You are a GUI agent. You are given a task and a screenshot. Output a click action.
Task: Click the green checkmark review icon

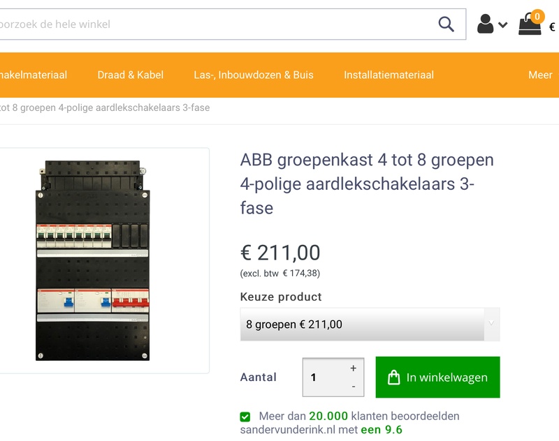pos(245,417)
